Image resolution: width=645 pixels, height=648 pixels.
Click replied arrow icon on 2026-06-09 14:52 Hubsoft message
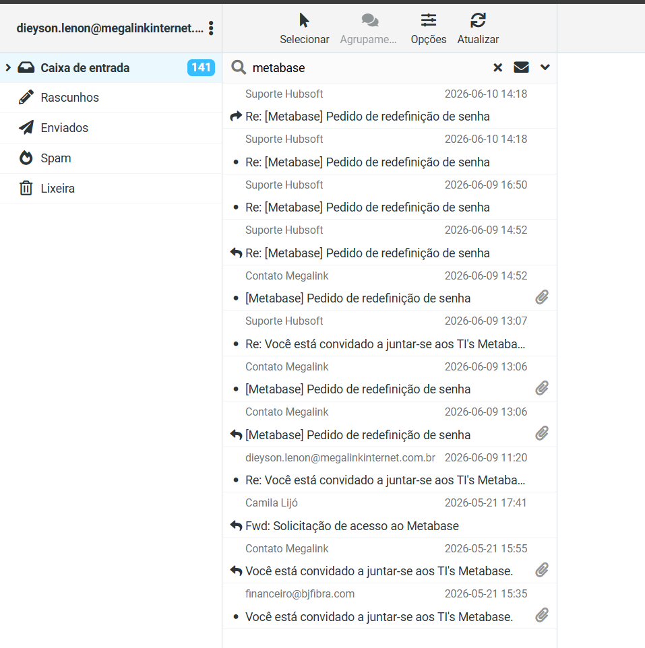[x=236, y=253]
